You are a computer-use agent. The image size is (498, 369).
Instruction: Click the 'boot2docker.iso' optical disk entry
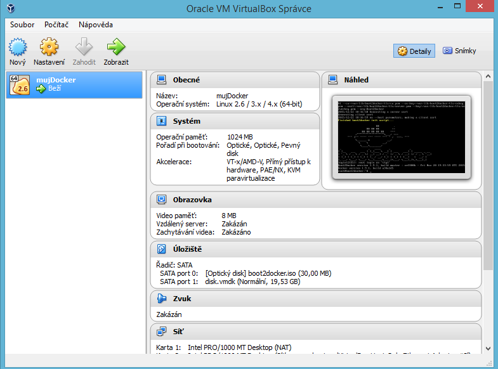click(268, 273)
